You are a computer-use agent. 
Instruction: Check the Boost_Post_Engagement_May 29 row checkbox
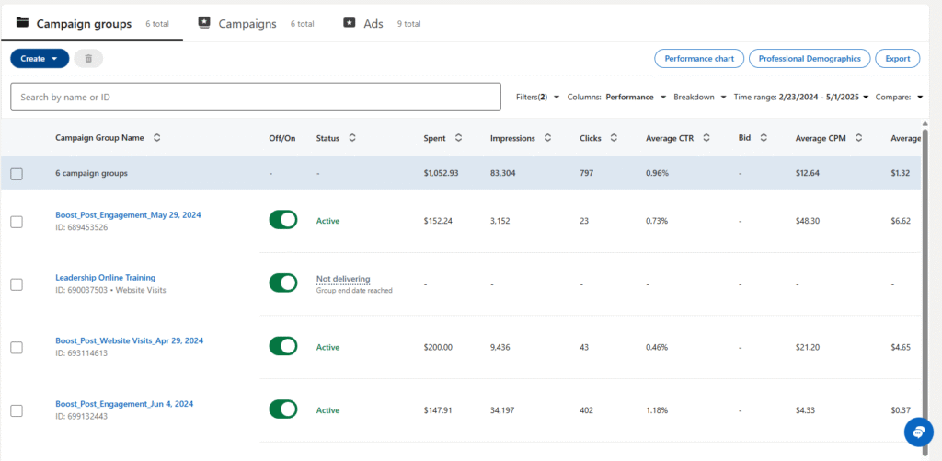click(17, 221)
